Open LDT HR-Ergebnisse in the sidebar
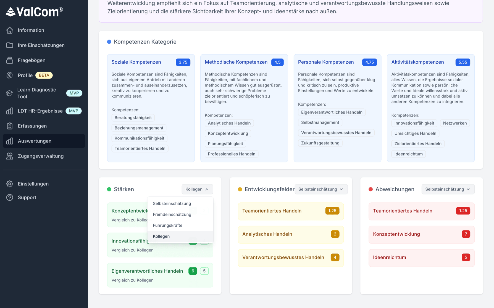This screenshot has height=308, width=494. [x=40, y=111]
